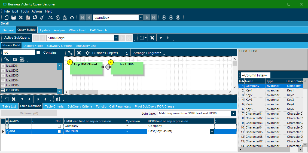Viewport: 308px width, 153px height.
Task: Click the link tables icon in diagram toolbar
Action: click(x=70, y=53)
